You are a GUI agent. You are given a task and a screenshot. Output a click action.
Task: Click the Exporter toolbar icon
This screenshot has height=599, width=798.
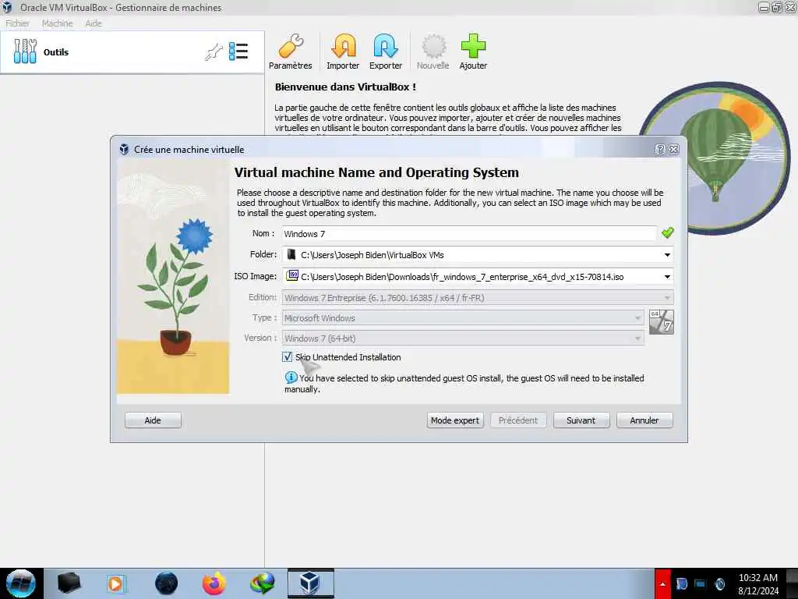[x=385, y=52]
